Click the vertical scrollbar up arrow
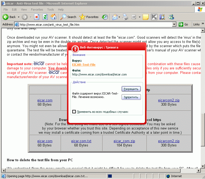 click(203, 30)
